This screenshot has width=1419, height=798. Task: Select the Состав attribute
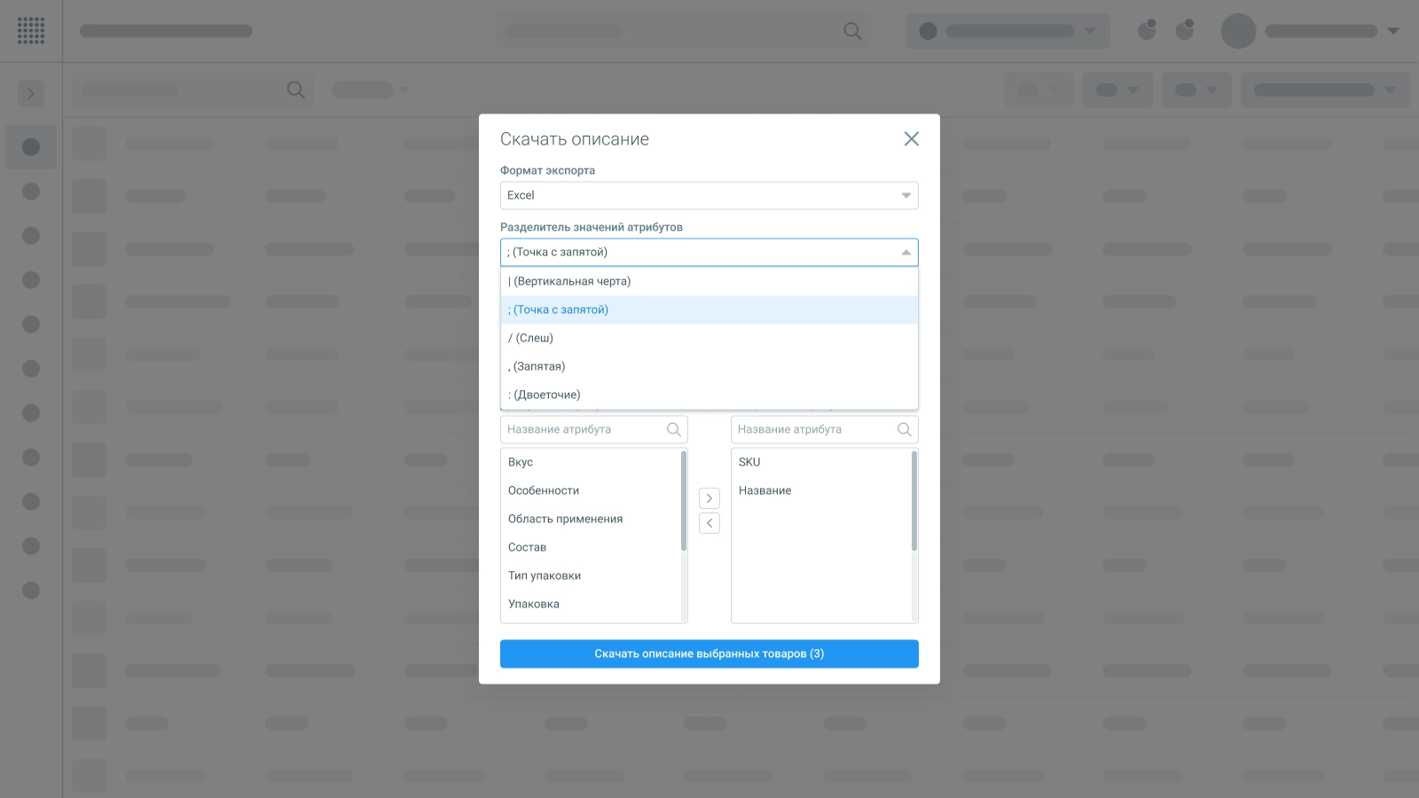click(527, 548)
